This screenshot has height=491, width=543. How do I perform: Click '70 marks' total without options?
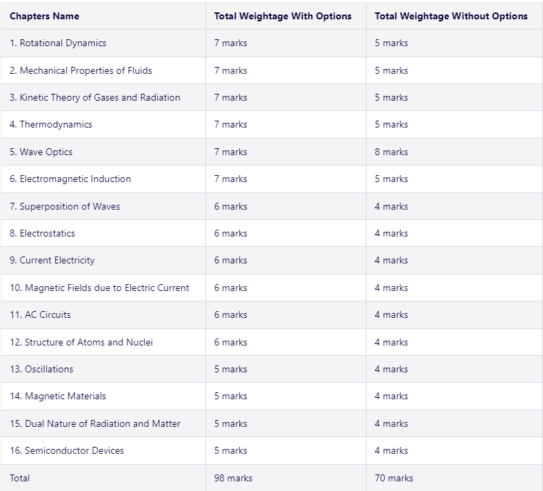tap(393, 478)
